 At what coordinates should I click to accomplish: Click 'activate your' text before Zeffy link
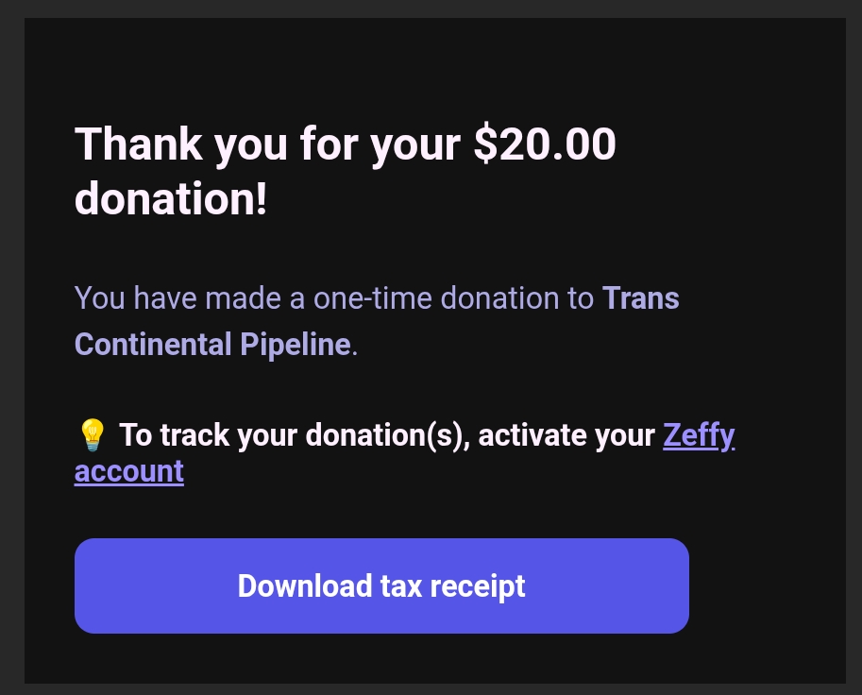[x=566, y=436]
